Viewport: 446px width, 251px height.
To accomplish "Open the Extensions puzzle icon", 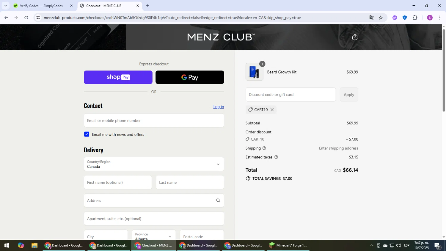I will pos(415,18).
